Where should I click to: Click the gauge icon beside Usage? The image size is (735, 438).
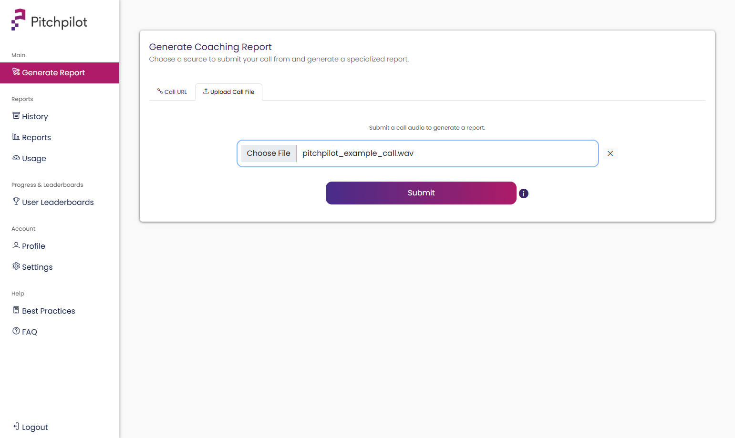[x=16, y=158]
